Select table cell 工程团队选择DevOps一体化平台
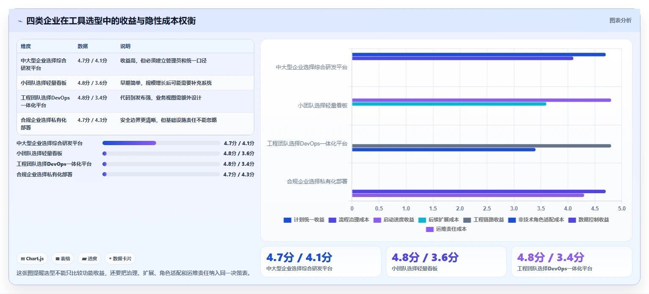The image size is (649, 294). [45, 101]
